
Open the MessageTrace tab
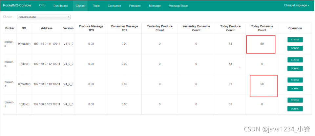click(x=178, y=6)
